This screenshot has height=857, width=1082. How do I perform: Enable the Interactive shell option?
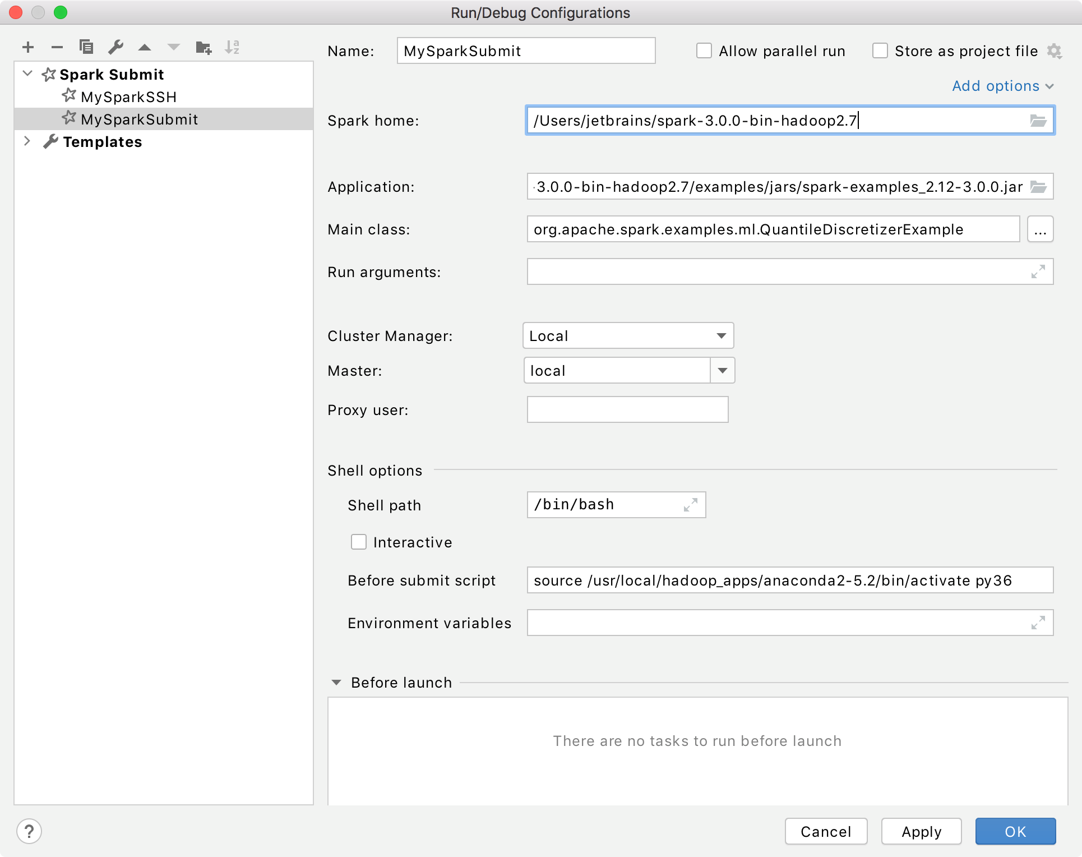[x=359, y=542]
